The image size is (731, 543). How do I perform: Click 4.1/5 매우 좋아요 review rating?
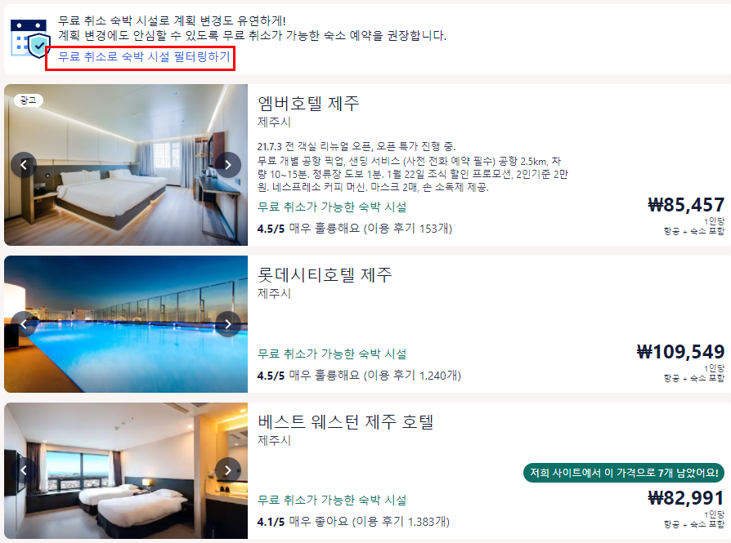pos(353,522)
